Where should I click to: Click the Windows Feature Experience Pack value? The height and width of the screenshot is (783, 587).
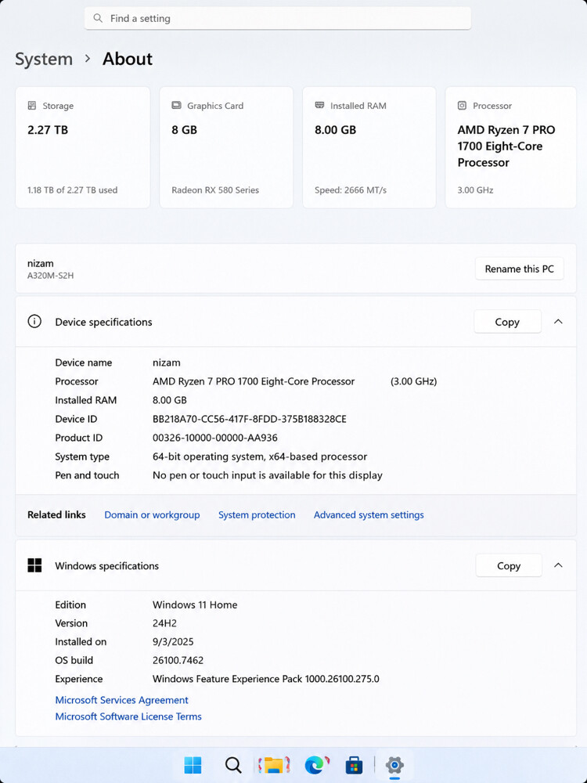pos(265,679)
